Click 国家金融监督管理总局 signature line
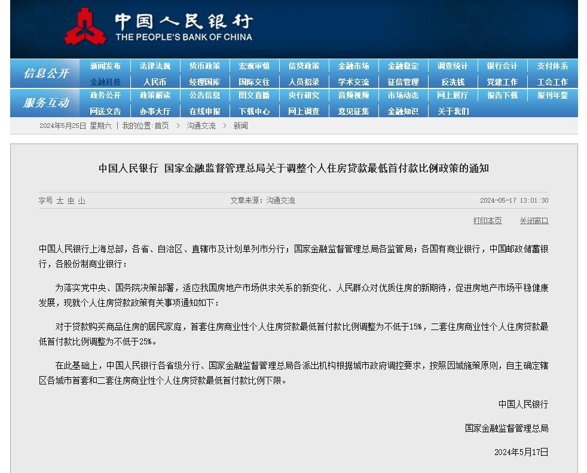 coord(506,428)
